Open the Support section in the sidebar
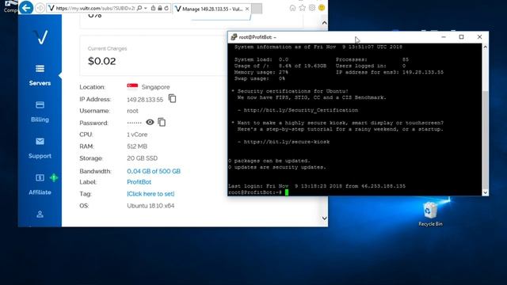The width and height of the screenshot is (507, 285). pos(40,148)
